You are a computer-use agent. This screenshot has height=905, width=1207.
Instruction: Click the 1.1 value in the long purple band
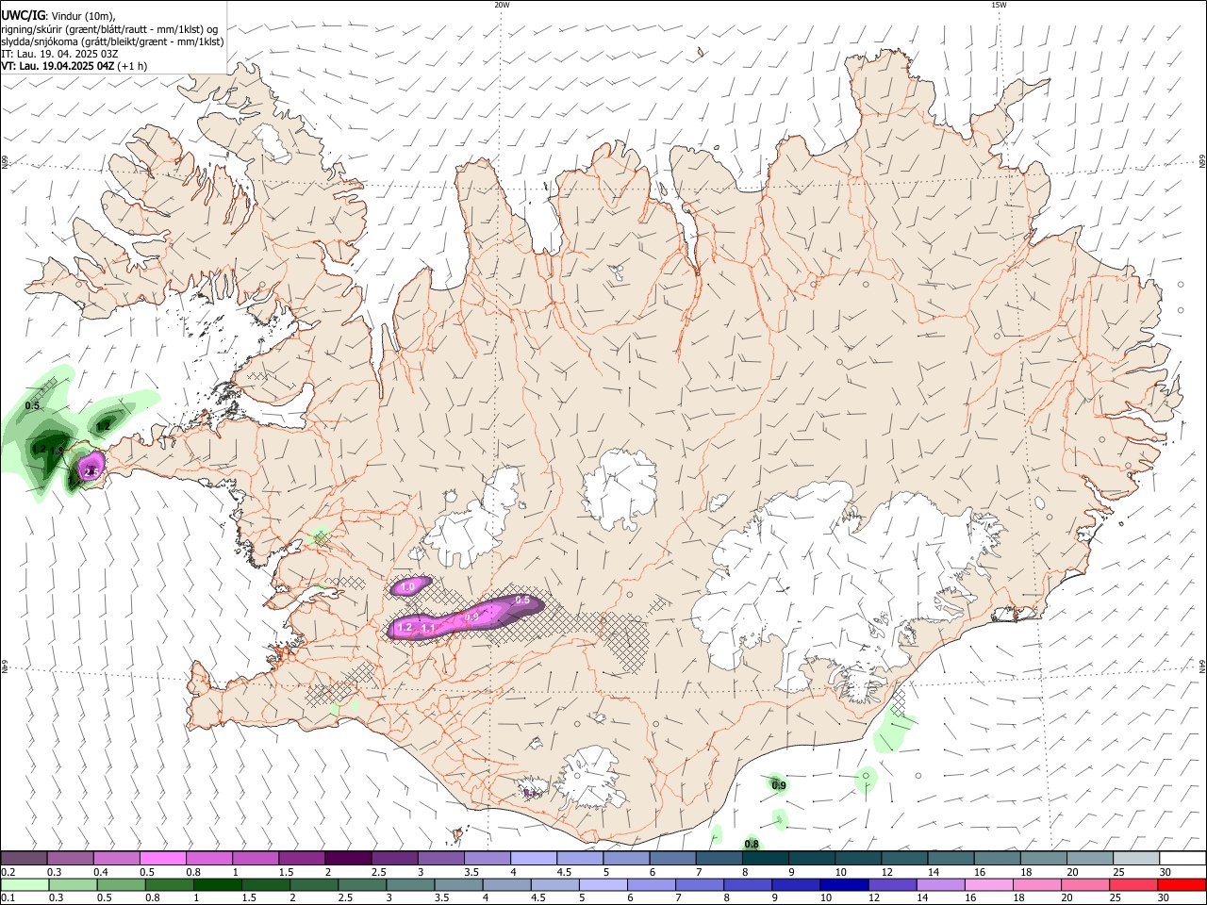pos(427,628)
